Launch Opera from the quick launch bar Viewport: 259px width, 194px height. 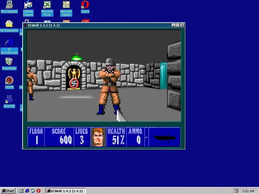coord(38,191)
